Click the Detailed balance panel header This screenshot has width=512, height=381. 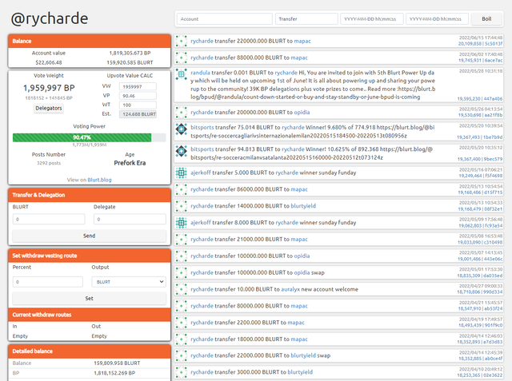[x=89, y=351]
